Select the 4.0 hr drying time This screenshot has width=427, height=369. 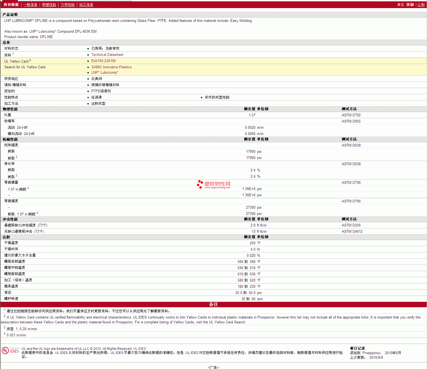click(x=255, y=249)
